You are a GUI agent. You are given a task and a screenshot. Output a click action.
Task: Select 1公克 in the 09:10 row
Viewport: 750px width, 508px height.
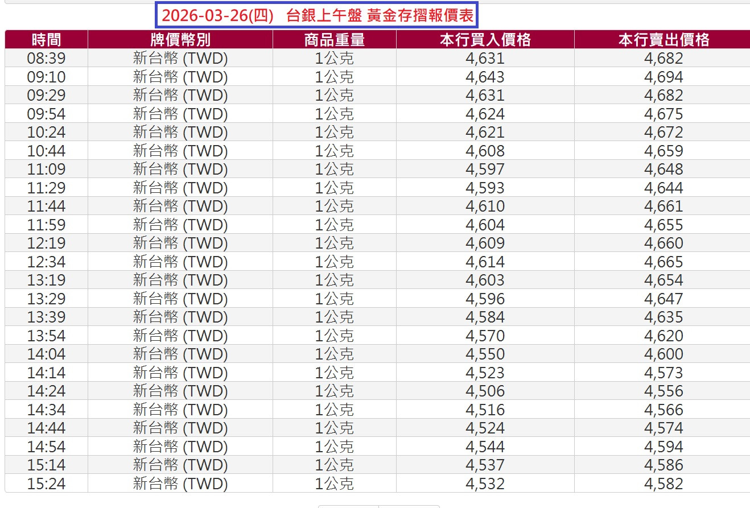(x=335, y=77)
